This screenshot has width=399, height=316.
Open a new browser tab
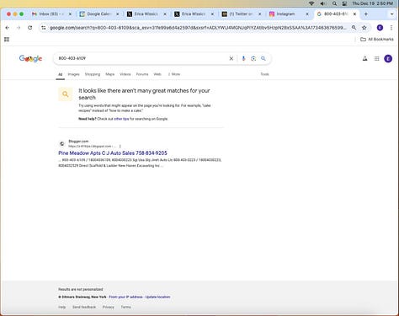366,13
